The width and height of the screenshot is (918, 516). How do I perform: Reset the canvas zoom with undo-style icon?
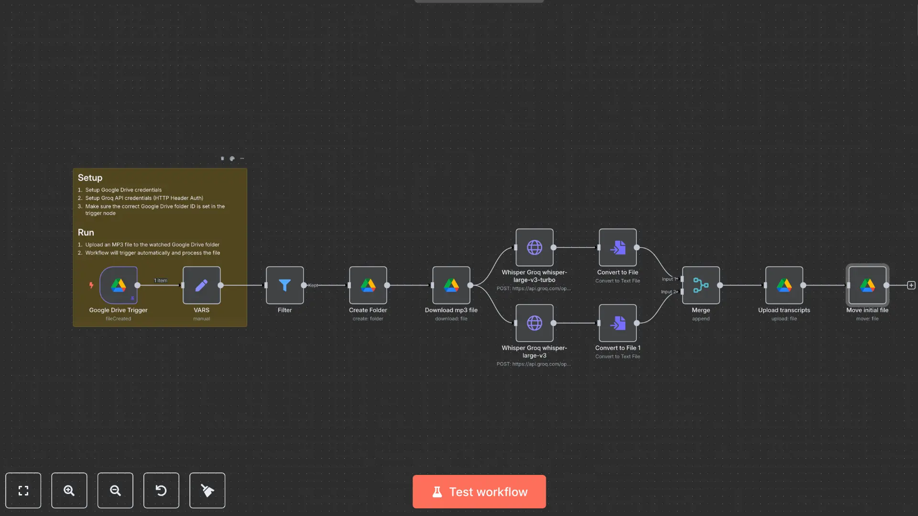tap(161, 490)
